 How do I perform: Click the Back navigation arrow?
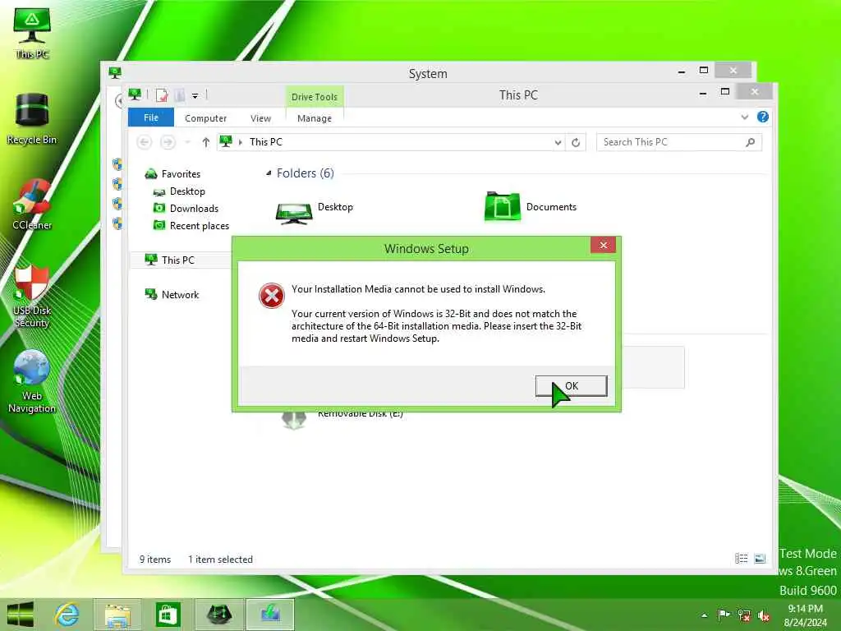(x=144, y=141)
